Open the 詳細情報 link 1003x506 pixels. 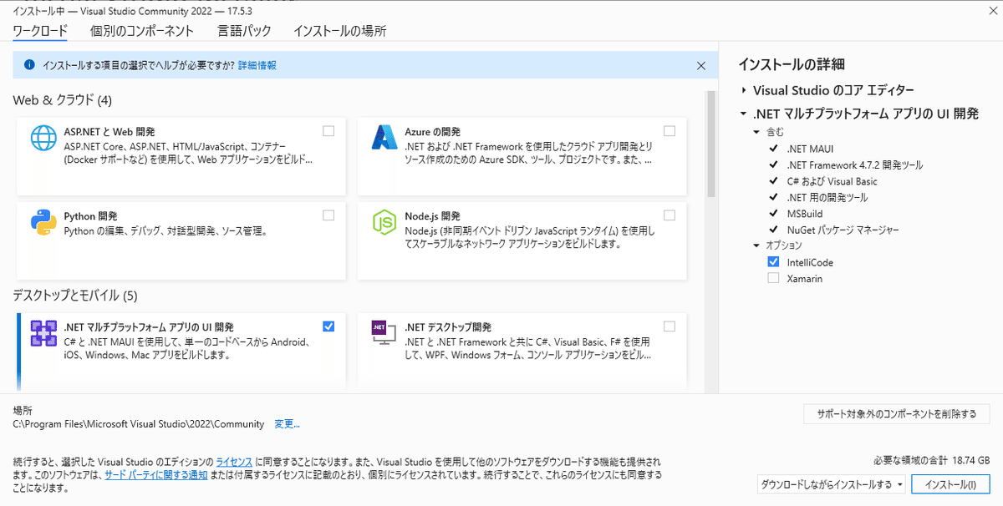coord(257,64)
